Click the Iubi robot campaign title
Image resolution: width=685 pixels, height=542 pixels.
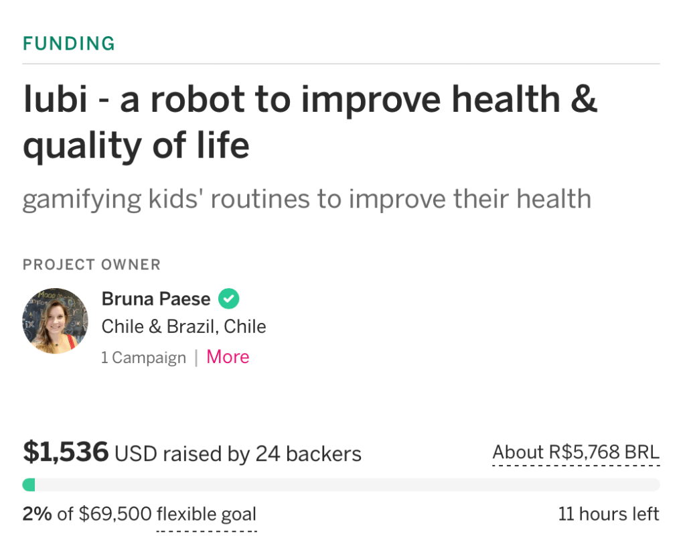point(309,122)
